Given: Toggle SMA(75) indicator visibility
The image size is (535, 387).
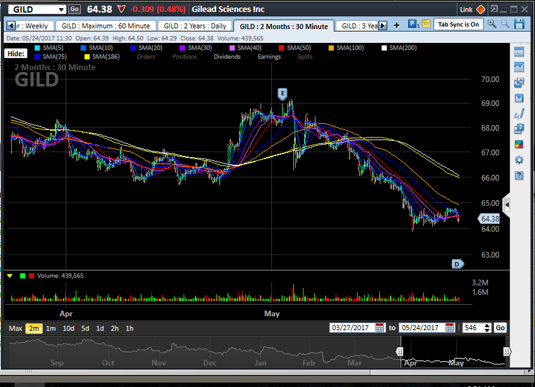Looking at the screenshot, I should [50, 57].
